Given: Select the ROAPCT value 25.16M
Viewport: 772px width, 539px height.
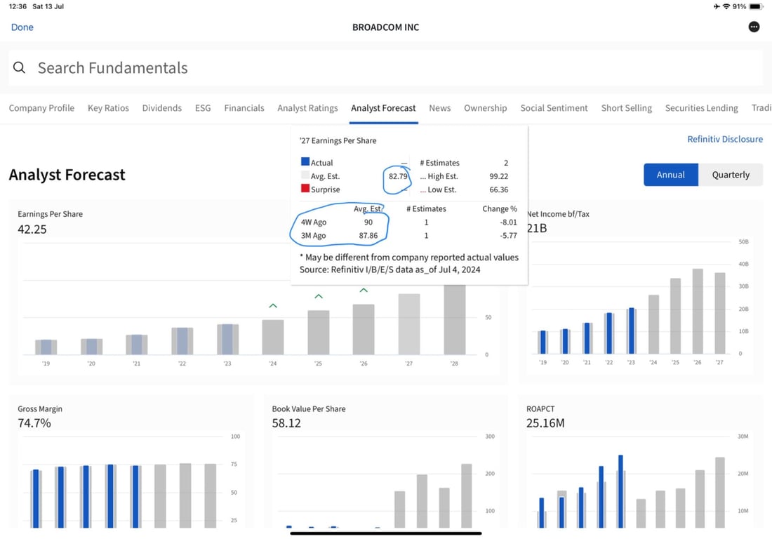Looking at the screenshot, I should tap(545, 423).
